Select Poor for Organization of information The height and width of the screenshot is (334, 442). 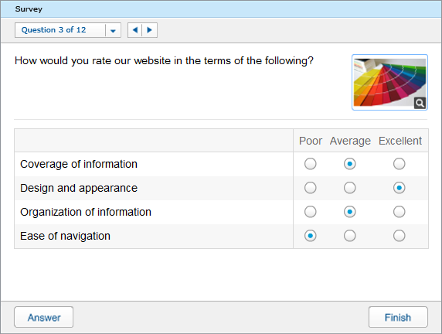tap(311, 212)
